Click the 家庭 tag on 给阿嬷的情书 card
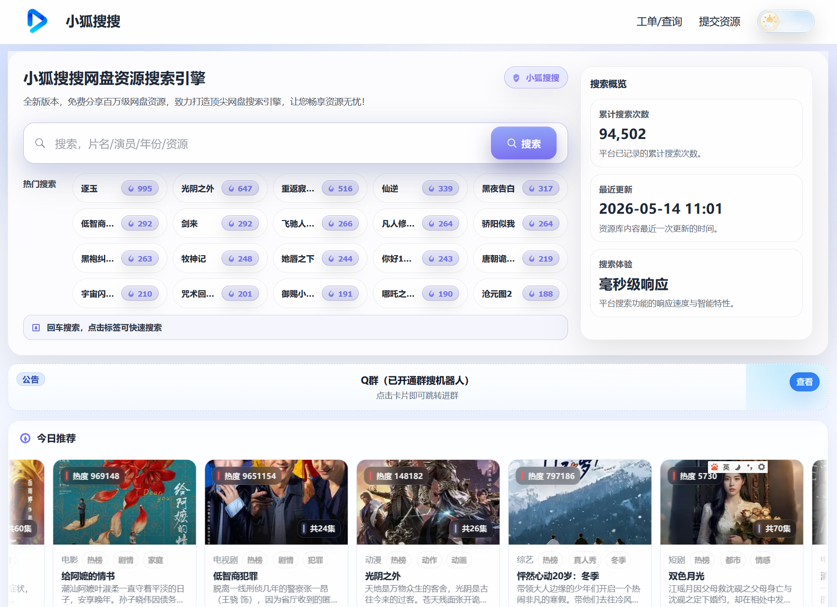This screenshot has height=607, width=837. tap(155, 560)
